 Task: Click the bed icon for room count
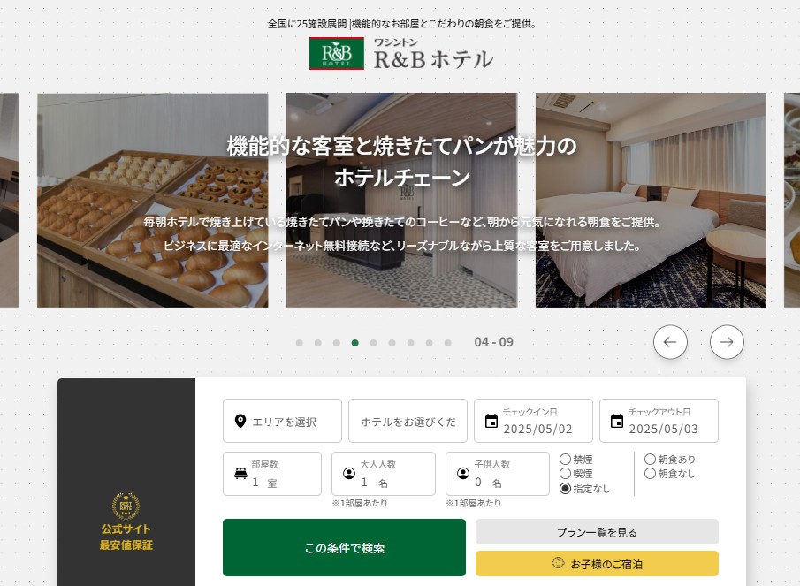[240, 473]
